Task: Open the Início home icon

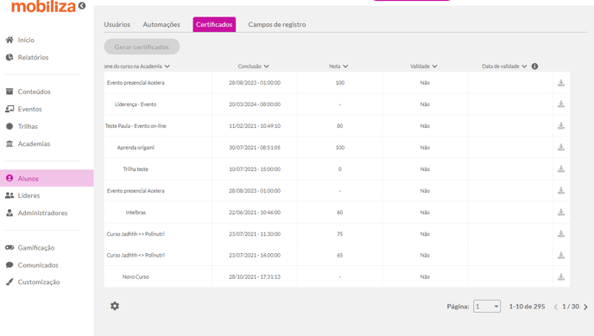Action: [x=9, y=40]
